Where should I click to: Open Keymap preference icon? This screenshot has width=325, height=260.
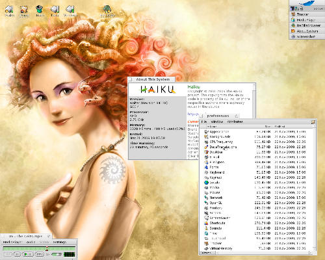[206, 177]
